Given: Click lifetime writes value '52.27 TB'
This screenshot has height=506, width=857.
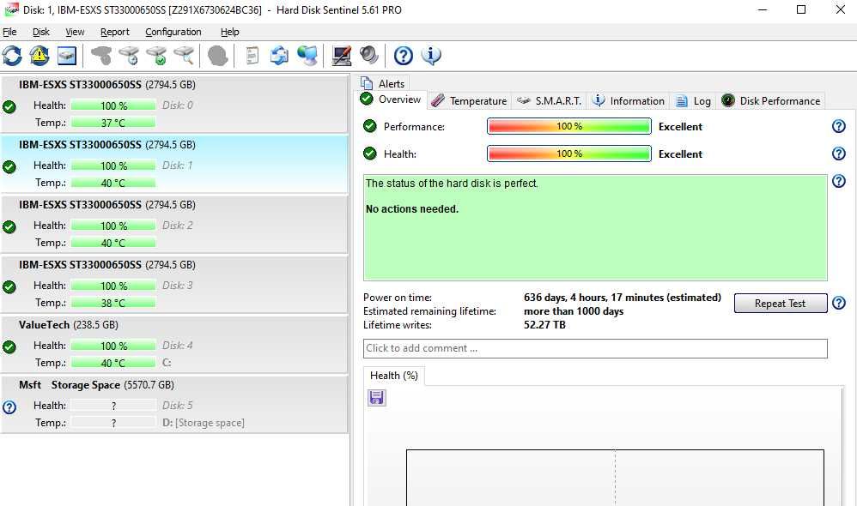Looking at the screenshot, I should click(x=544, y=325).
